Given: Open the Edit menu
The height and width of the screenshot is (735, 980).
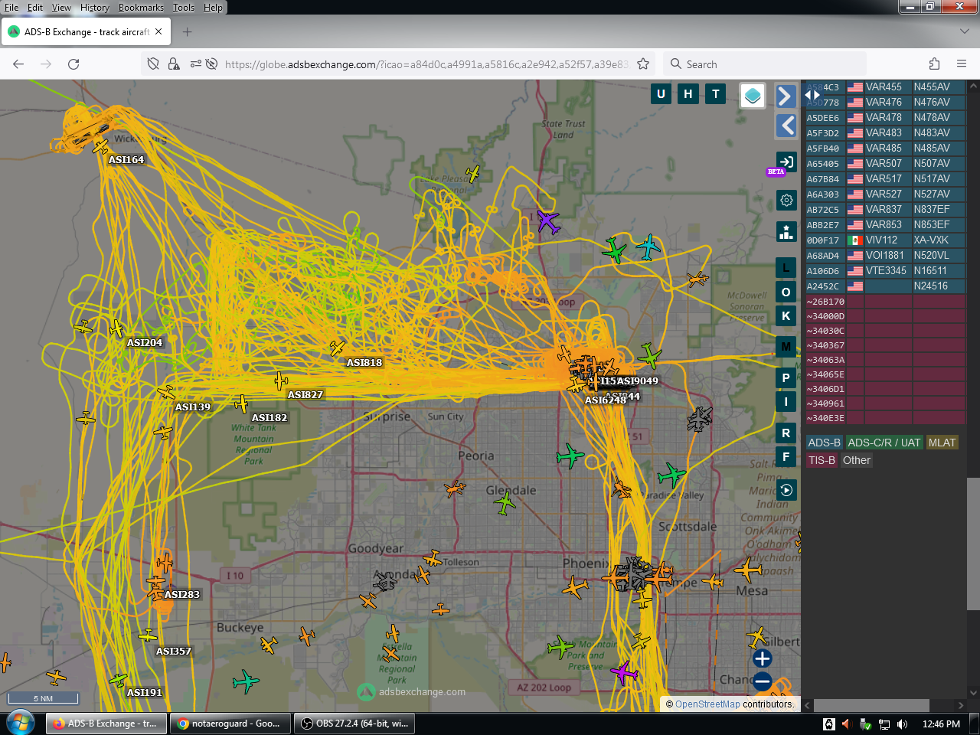Looking at the screenshot, I should (x=35, y=8).
